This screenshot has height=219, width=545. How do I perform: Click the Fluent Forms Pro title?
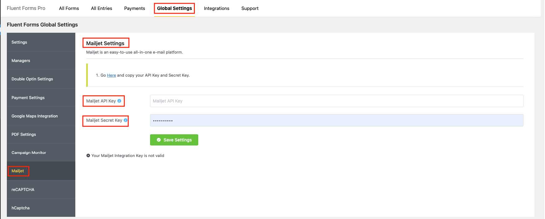26,8
